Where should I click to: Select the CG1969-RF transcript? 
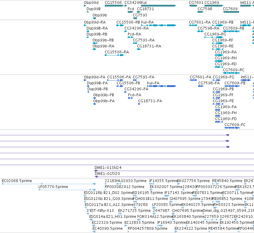pos(218,43)
